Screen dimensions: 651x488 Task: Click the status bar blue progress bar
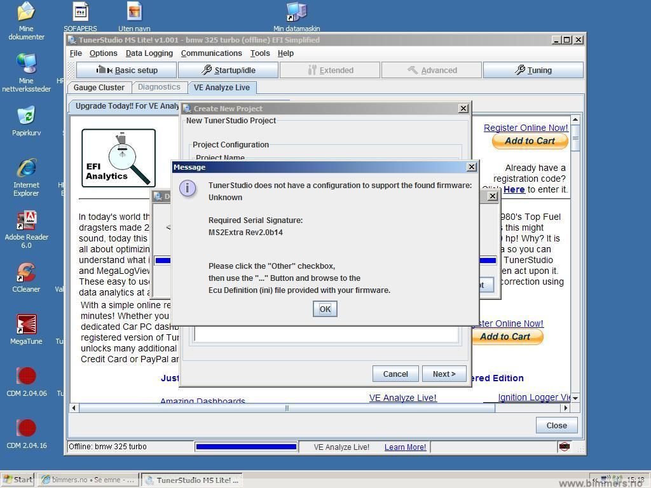pos(246,447)
